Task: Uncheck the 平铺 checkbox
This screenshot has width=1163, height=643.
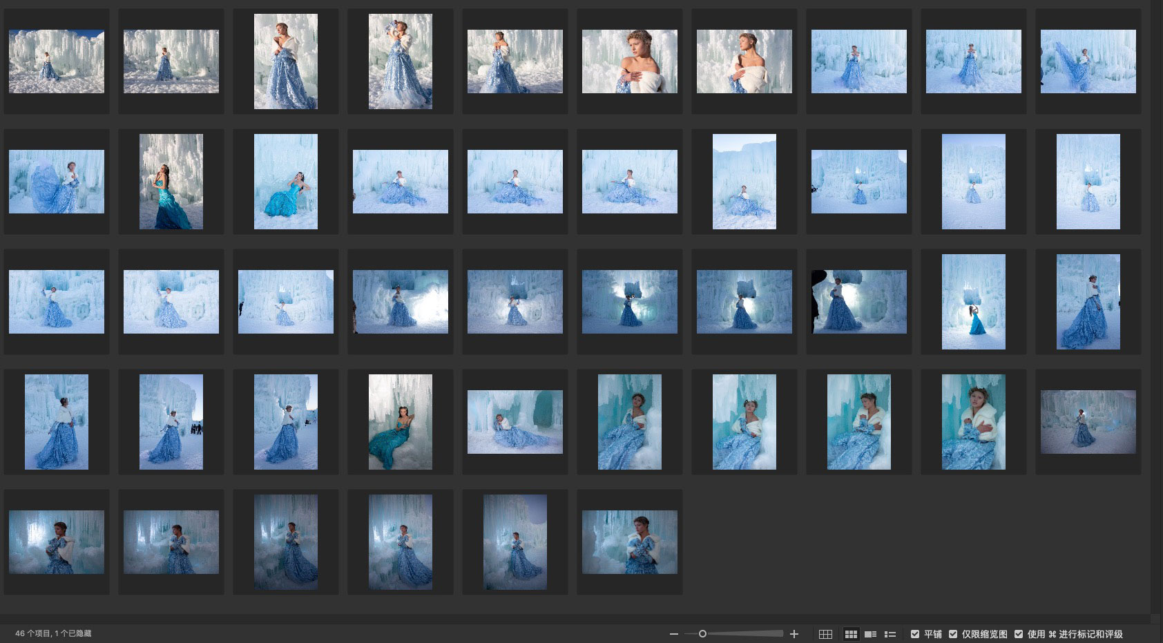Action: pyautogui.click(x=915, y=634)
